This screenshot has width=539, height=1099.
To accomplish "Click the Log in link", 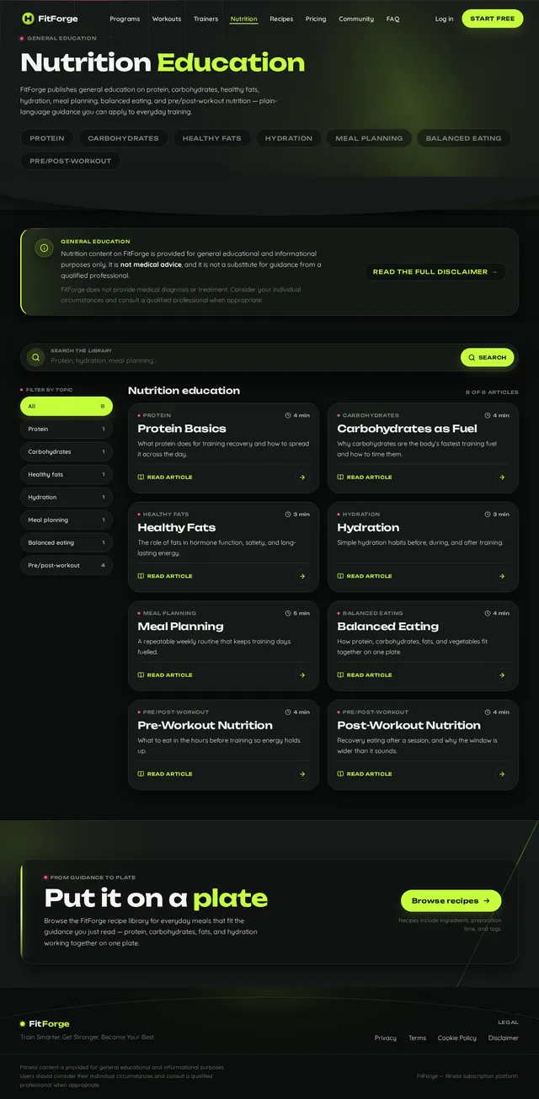I will coord(444,19).
